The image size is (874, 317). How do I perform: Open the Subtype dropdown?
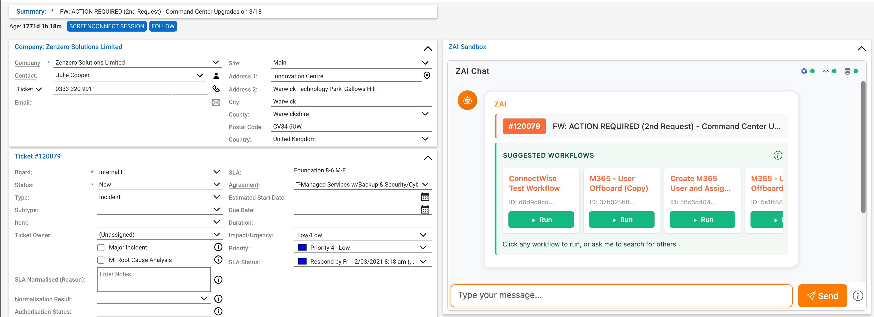(x=216, y=209)
